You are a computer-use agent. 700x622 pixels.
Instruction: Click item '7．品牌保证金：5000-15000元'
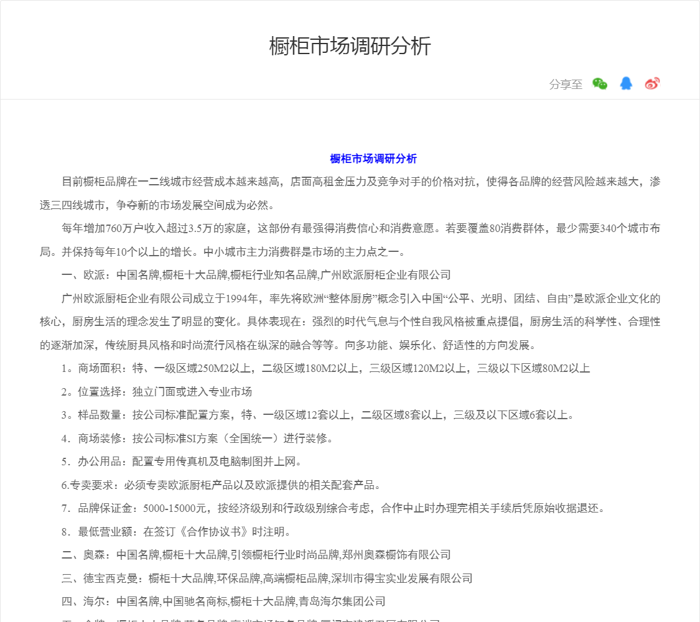[333, 508]
